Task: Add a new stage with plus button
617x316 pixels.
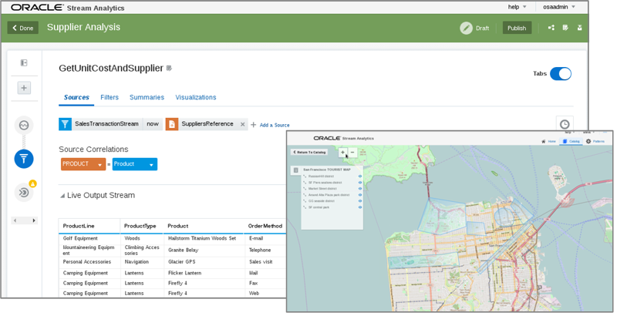Action: point(24,88)
